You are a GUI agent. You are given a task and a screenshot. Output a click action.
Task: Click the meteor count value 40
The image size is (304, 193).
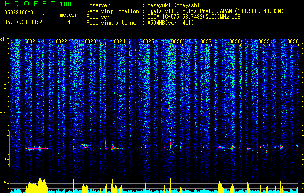(x=70, y=22)
